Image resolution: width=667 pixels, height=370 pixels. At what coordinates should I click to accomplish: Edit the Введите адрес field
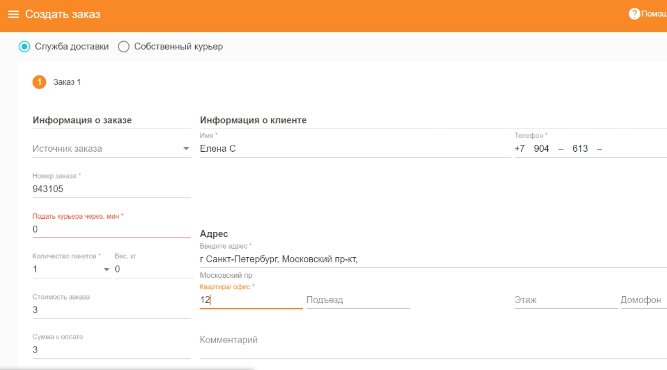pos(433,259)
